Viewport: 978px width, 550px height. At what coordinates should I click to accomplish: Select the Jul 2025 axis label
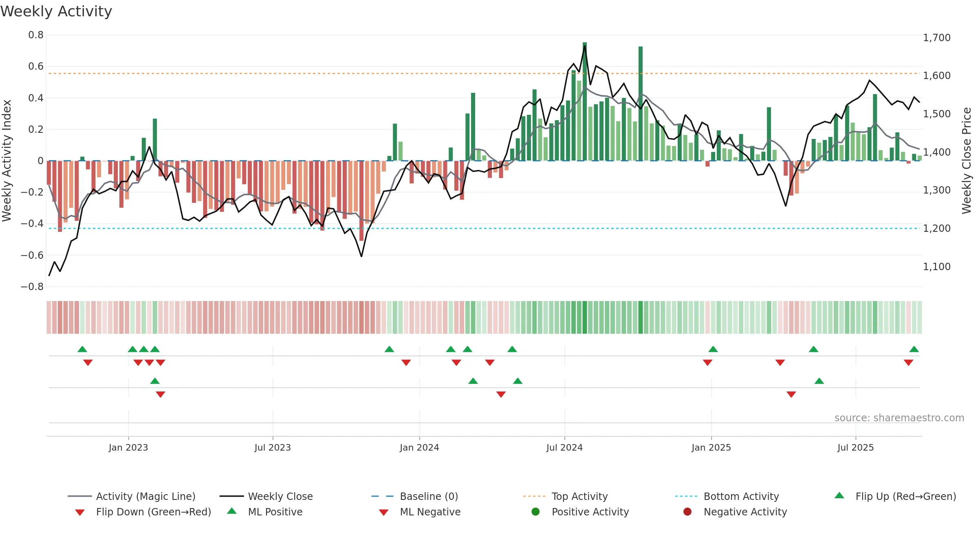(856, 448)
